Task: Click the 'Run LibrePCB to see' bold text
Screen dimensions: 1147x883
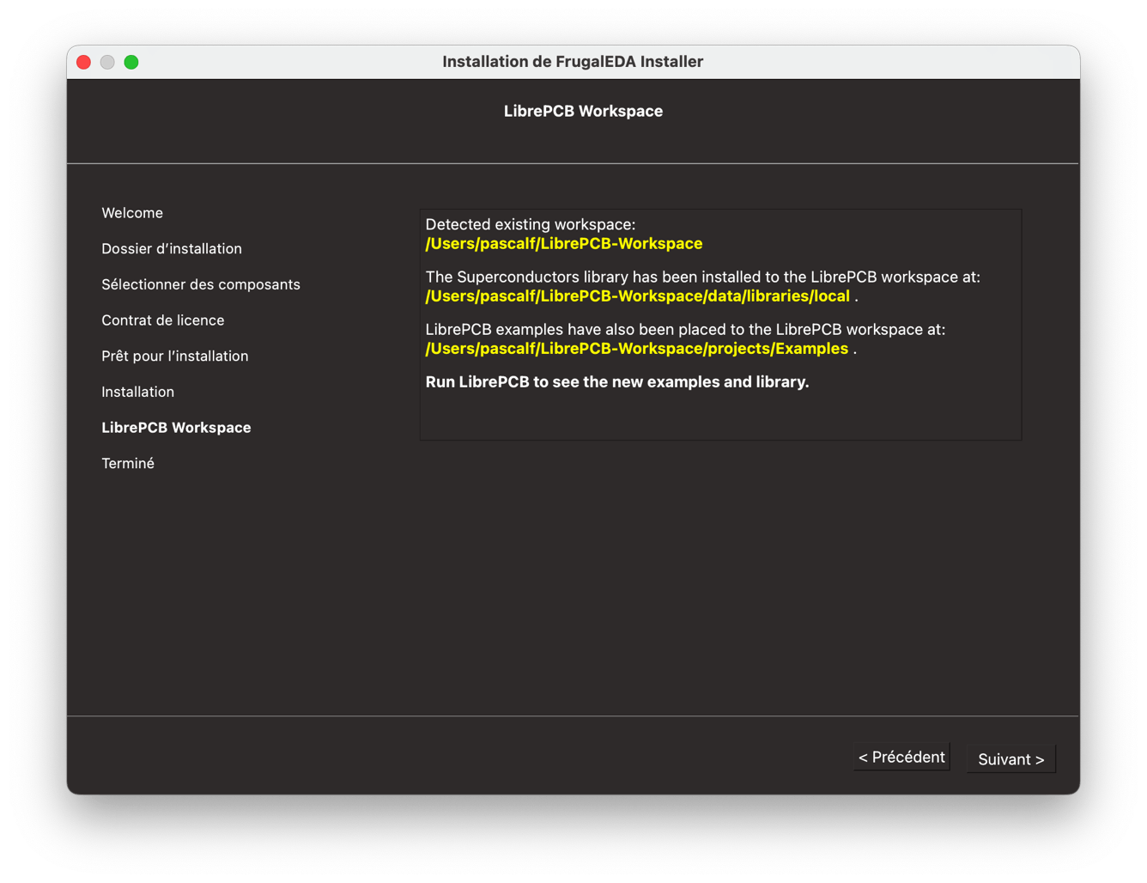Action: [617, 382]
